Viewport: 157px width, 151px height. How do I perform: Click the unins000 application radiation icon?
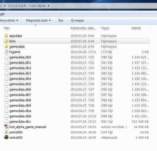click(6, 137)
